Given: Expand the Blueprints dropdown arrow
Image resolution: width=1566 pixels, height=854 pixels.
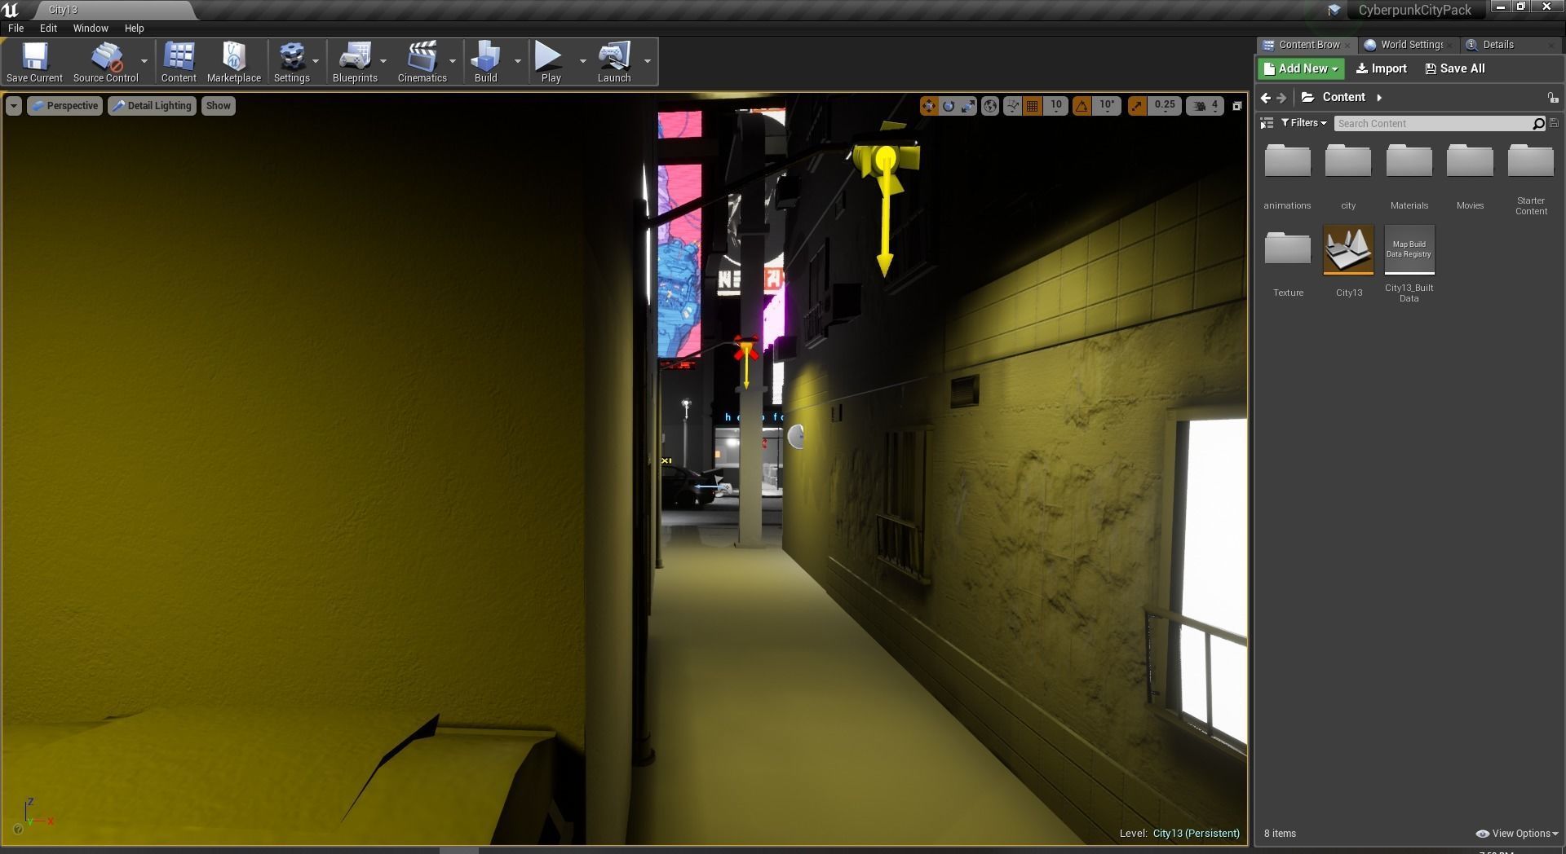Looking at the screenshot, I should click(383, 61).
